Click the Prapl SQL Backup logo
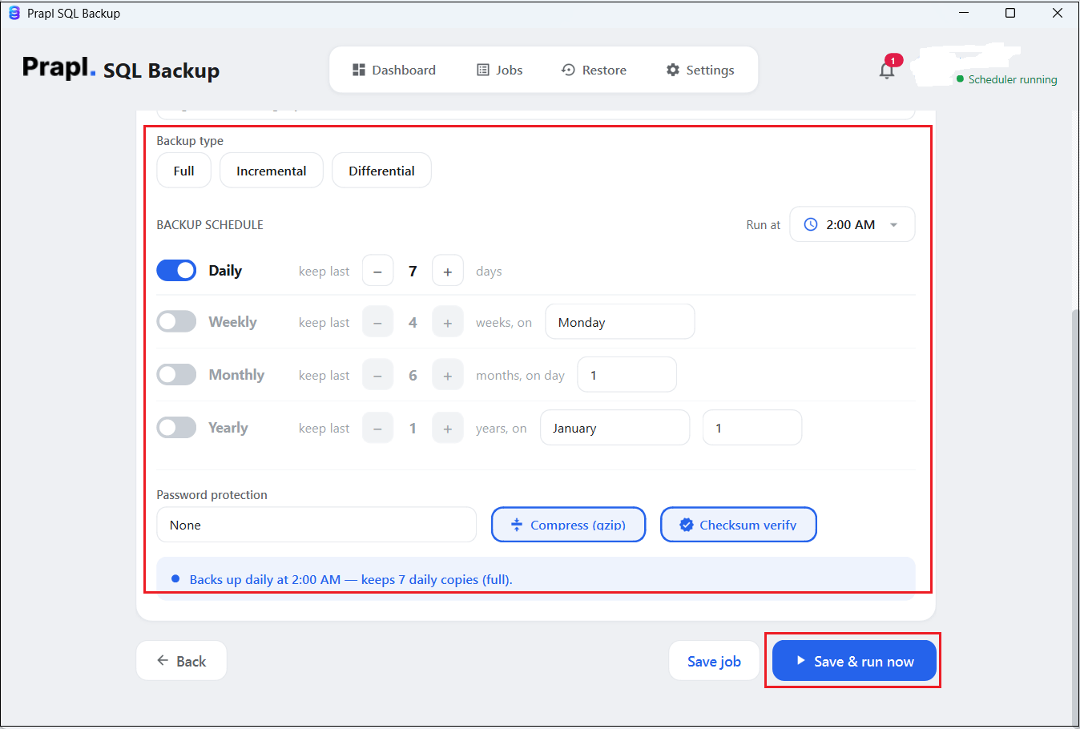Image resolution: width=1080 pixels, height=729 pixels. [121, 69]
